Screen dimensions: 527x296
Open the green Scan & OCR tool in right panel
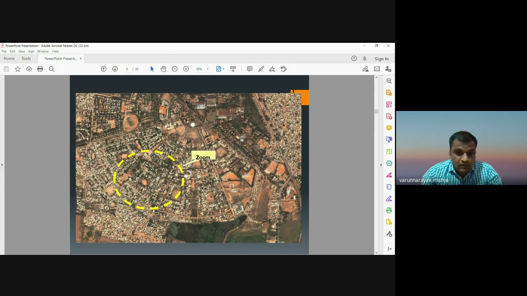(x=389, y=152)
